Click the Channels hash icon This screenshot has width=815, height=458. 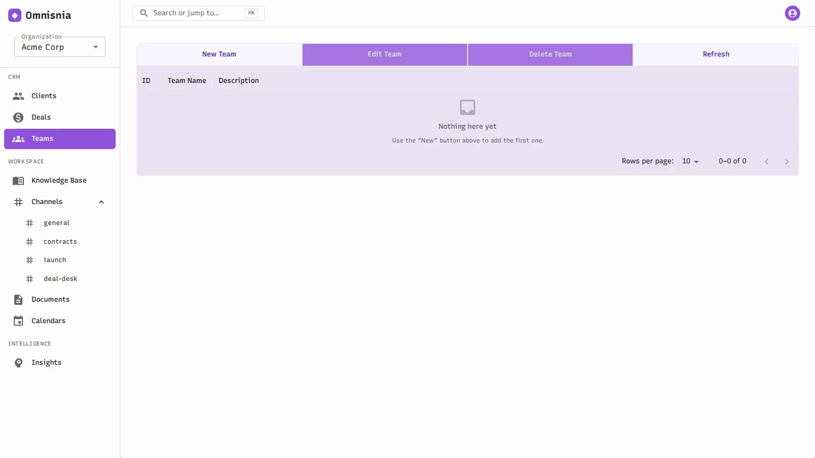click(18, 202)
